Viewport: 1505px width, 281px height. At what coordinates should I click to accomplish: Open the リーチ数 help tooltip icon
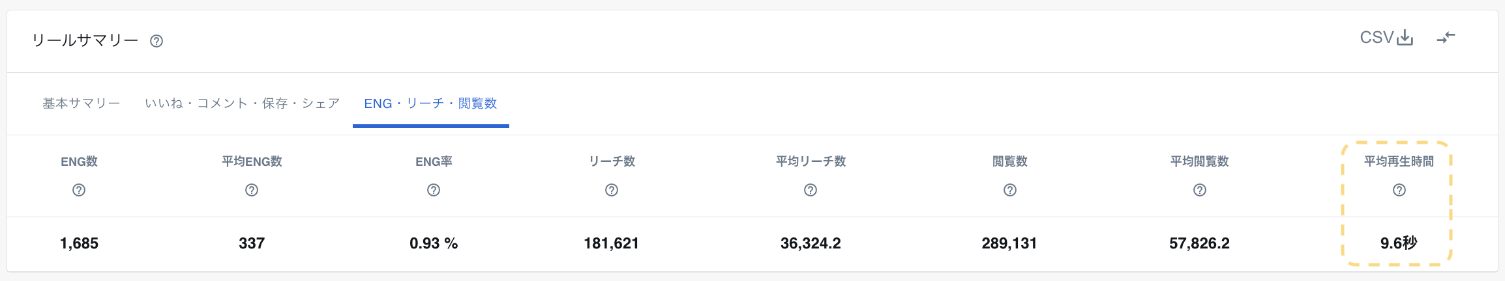[612, 190]
